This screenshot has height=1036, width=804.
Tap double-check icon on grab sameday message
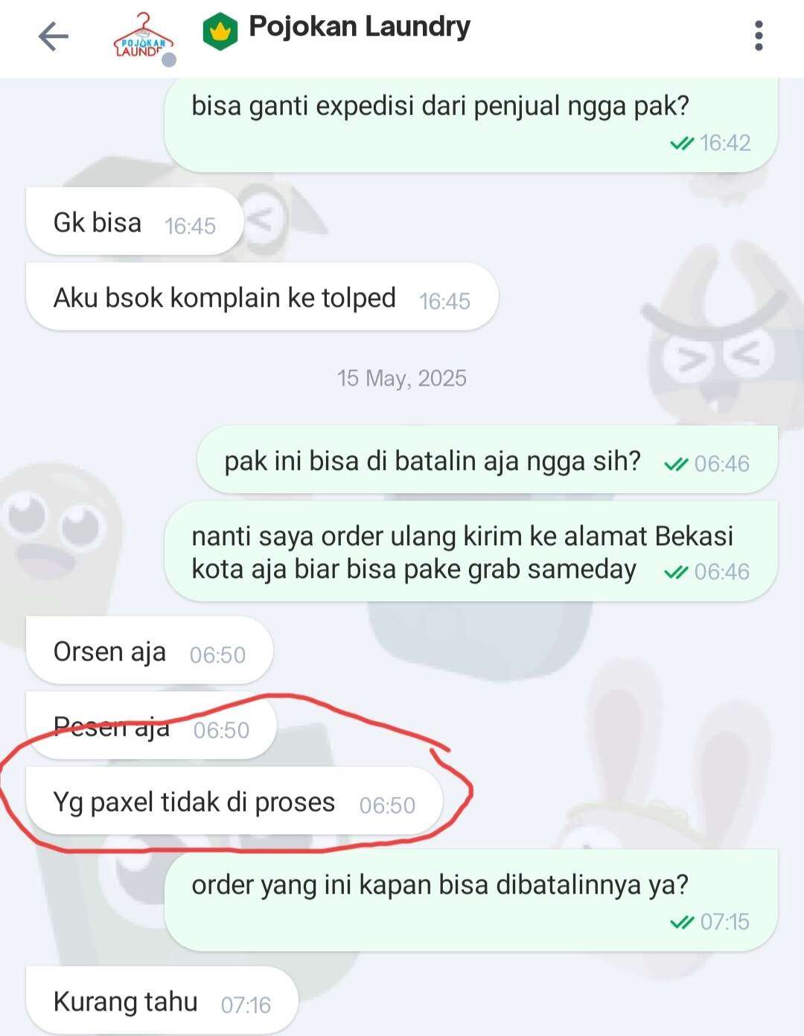pyautogui.click(x=676, y=572)
